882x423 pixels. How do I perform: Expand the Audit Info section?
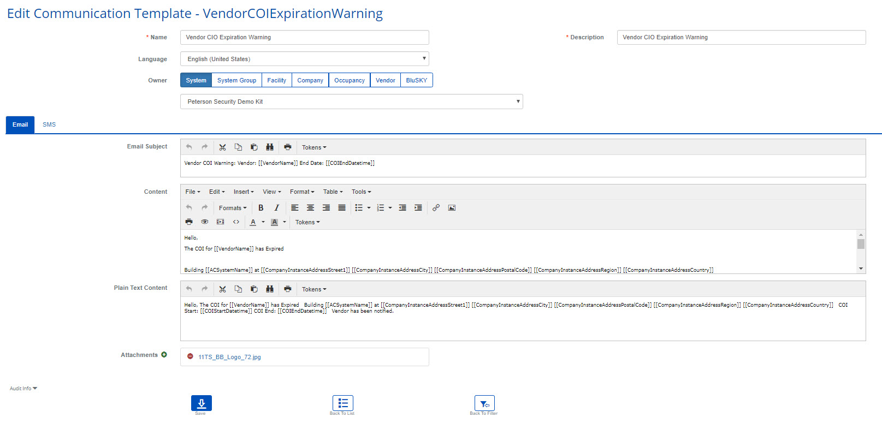tap(23, 389)
